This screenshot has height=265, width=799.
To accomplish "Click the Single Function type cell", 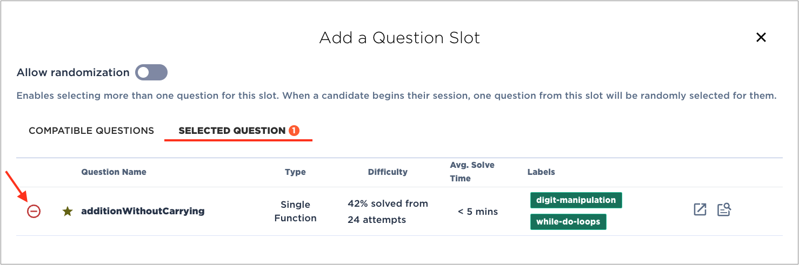I will point(295,212).
